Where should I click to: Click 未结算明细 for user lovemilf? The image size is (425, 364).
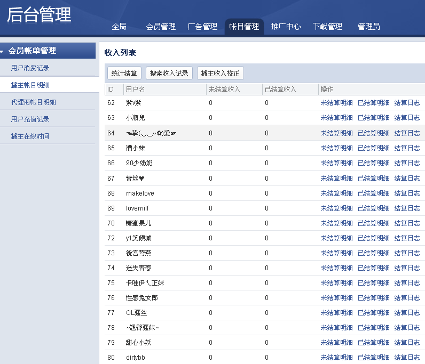(x=336, y=208)
